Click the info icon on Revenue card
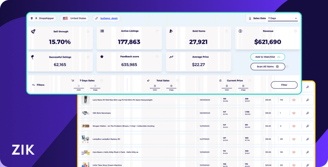328x167 pixels. 295,31
